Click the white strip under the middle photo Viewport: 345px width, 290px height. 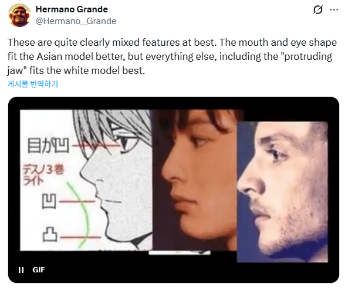pyautogui.click(x=180, y=253)
